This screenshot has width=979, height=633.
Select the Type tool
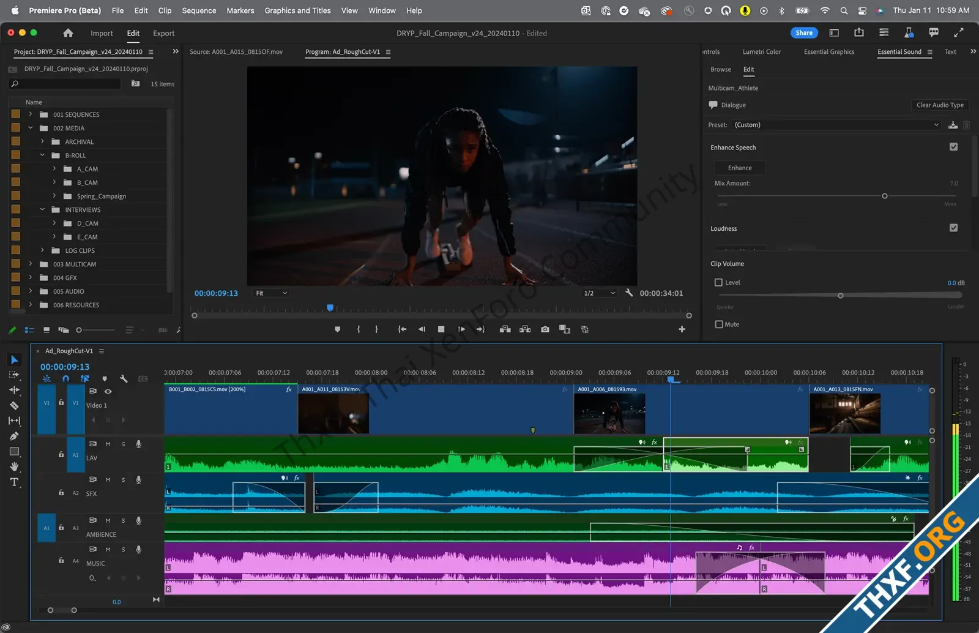pos(14,482)
